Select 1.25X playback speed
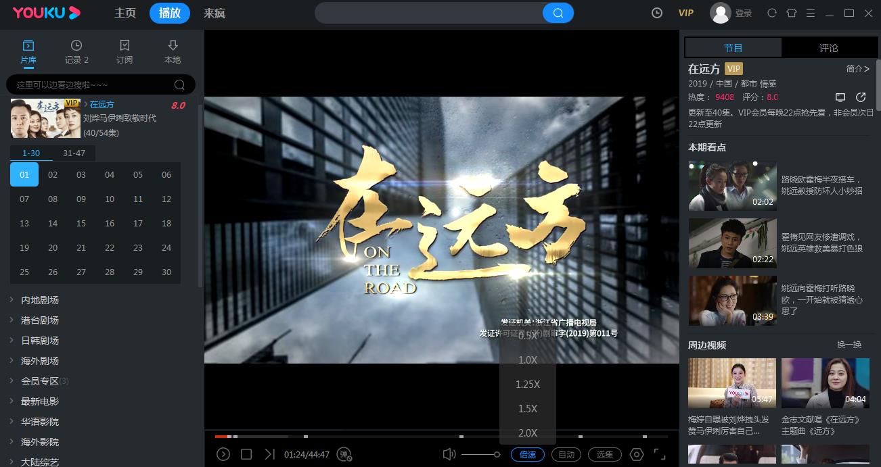 (x=528, y=385)
